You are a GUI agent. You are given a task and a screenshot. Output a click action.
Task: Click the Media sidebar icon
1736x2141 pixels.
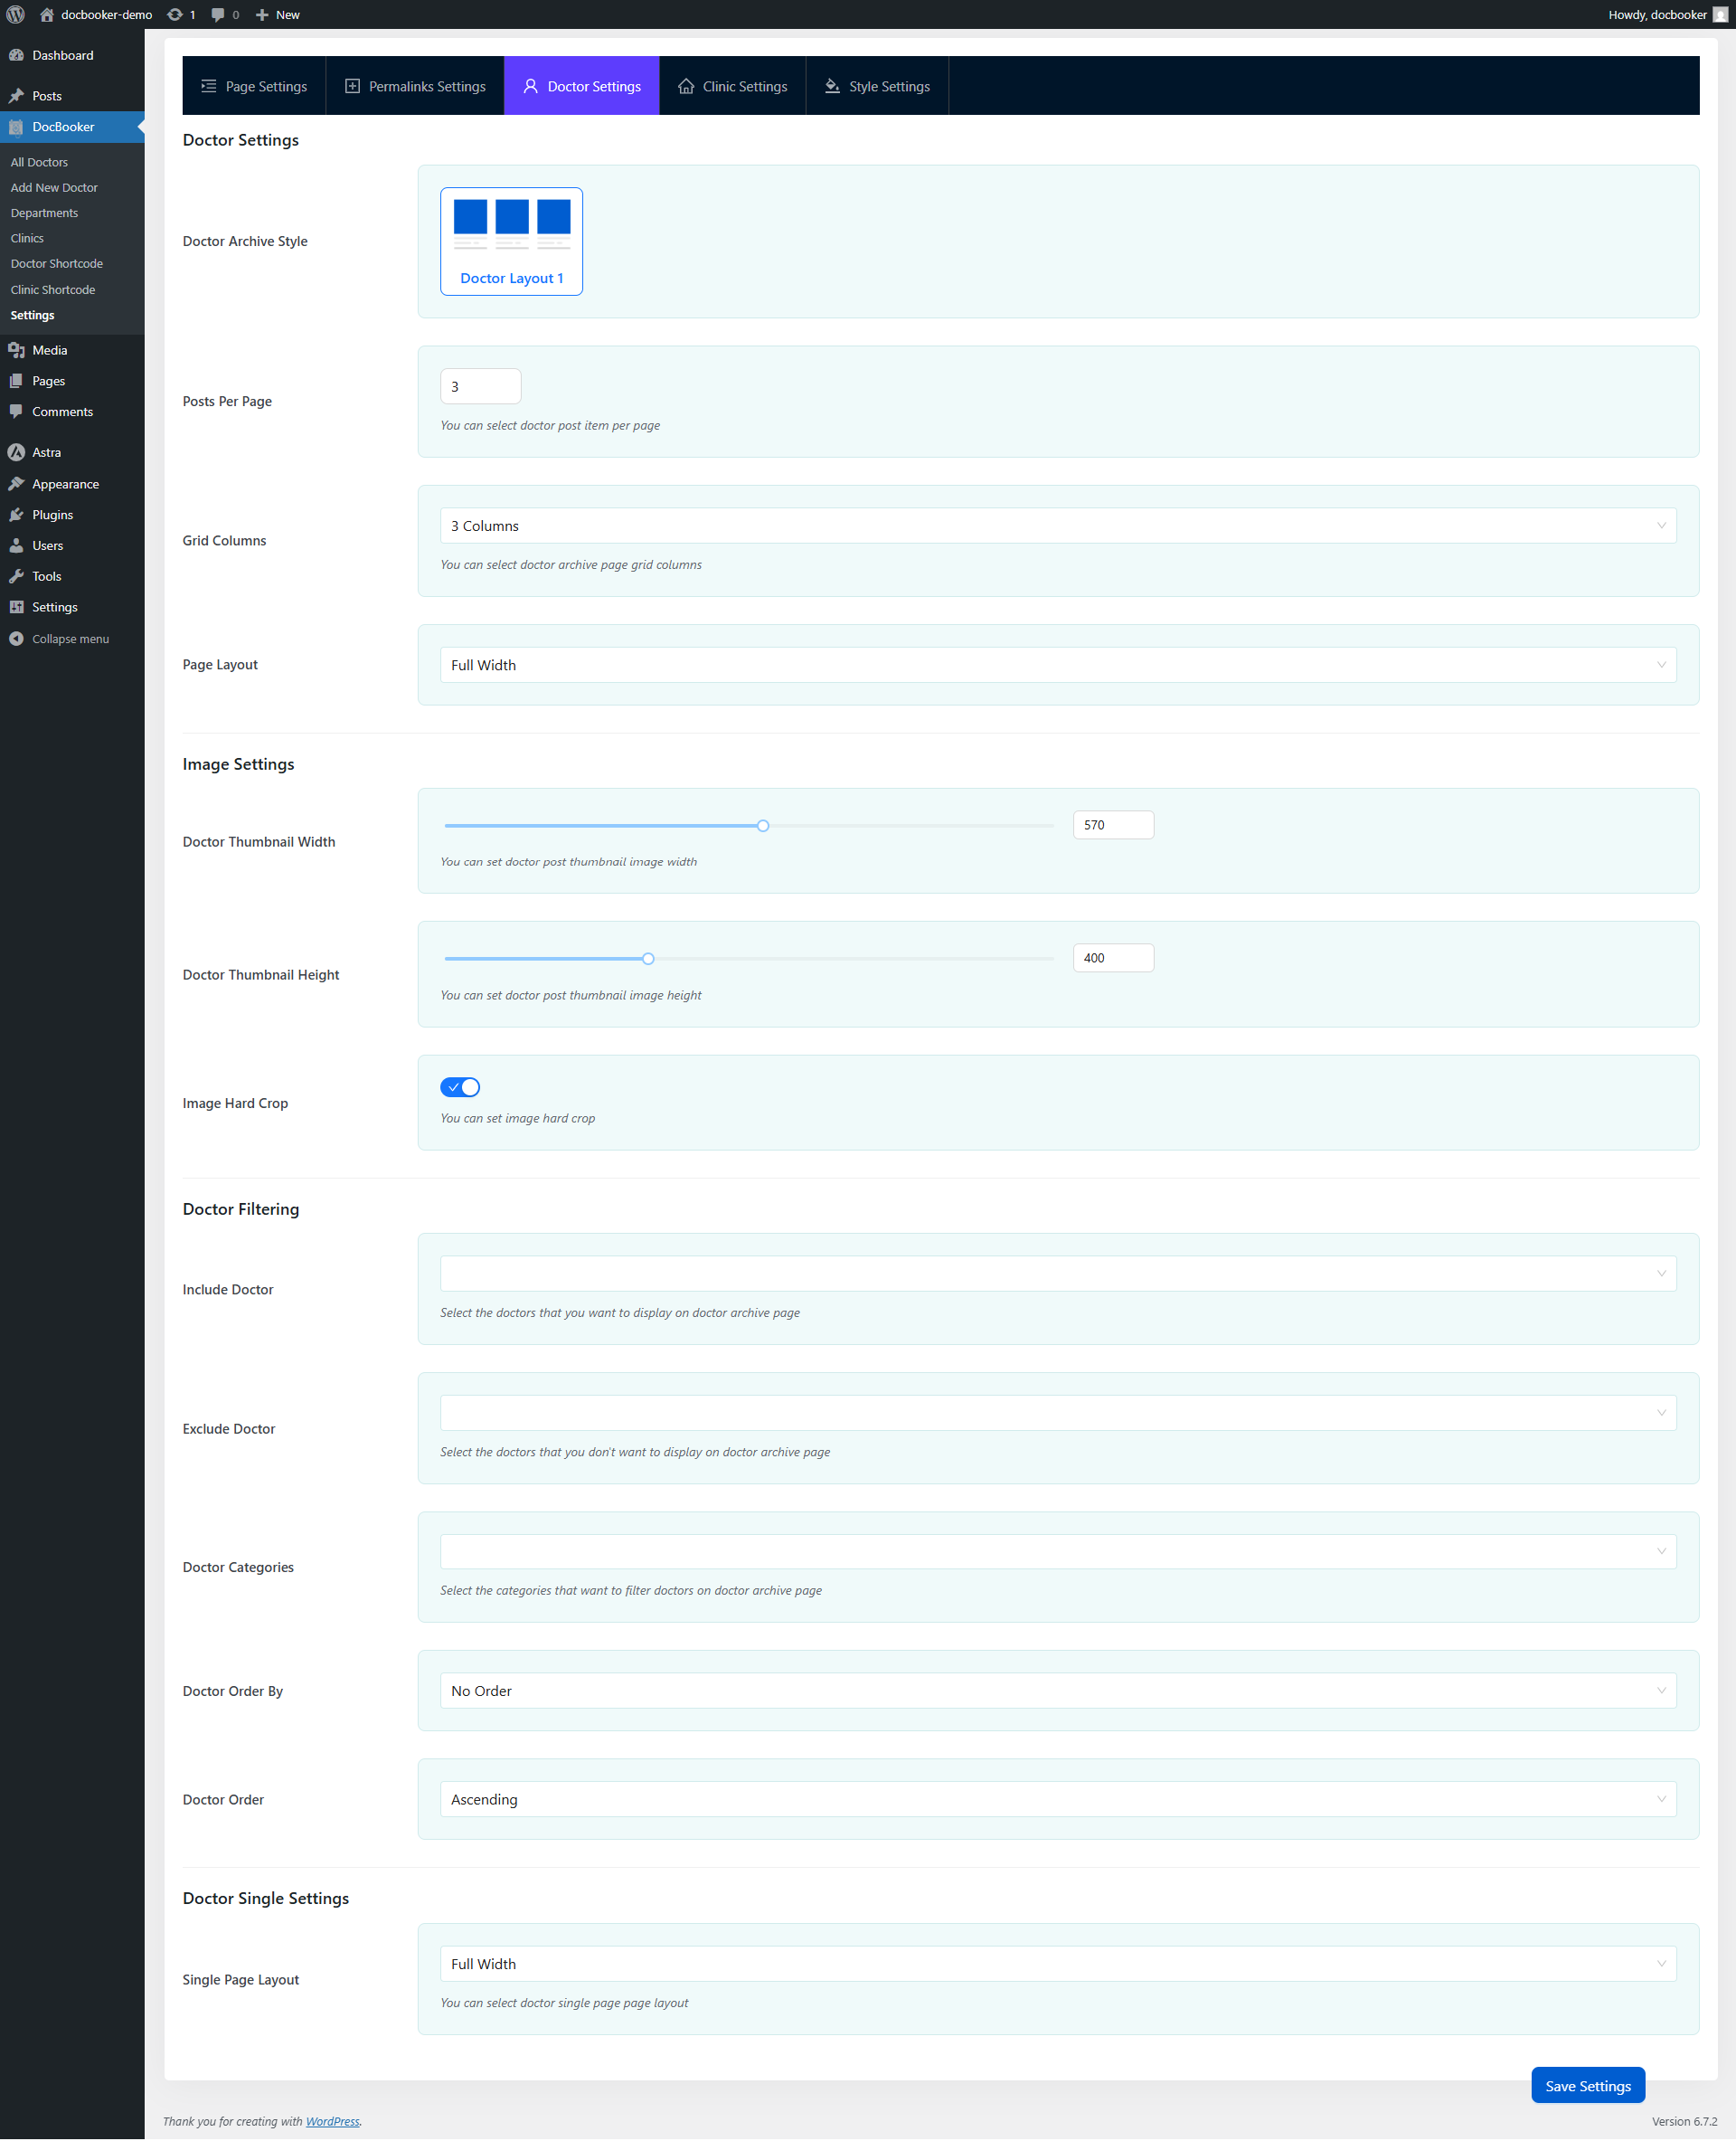coord(16,350)
